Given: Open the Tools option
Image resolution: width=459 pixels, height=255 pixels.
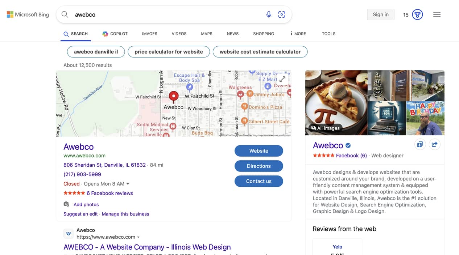Looking at the screenshot, I should coord(328,34).
